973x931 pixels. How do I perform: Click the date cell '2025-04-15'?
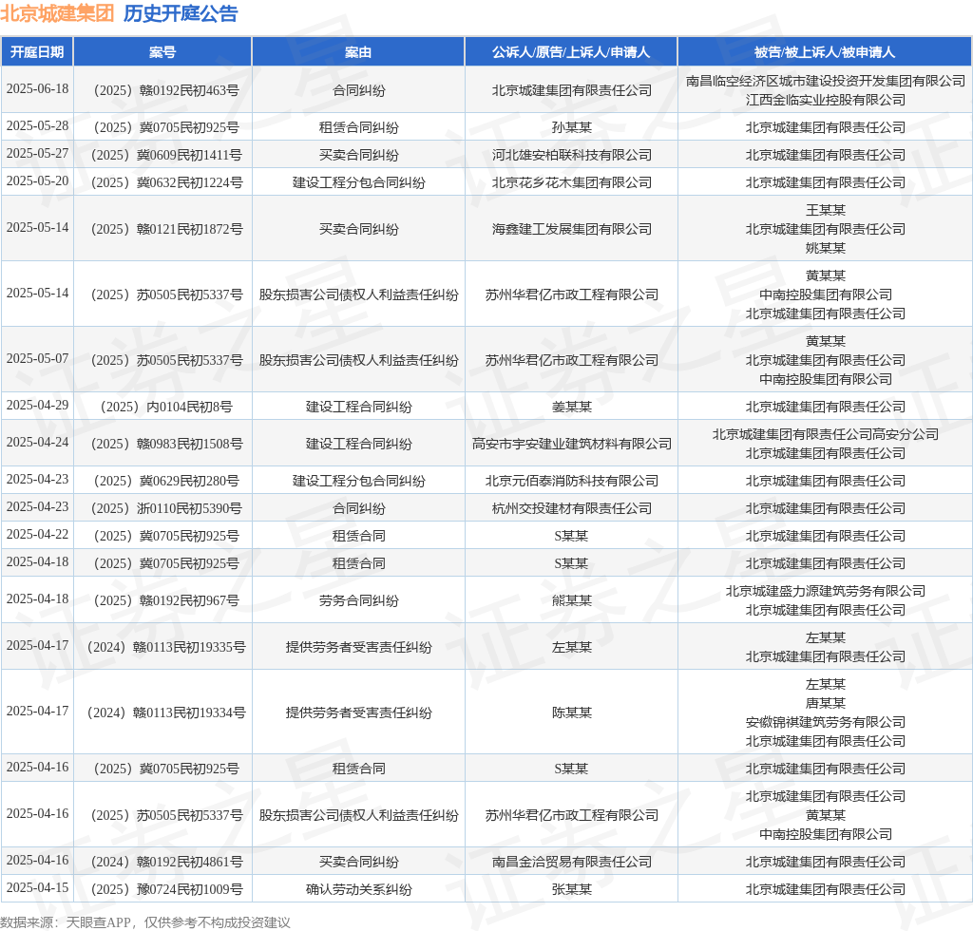pos(37,888)
